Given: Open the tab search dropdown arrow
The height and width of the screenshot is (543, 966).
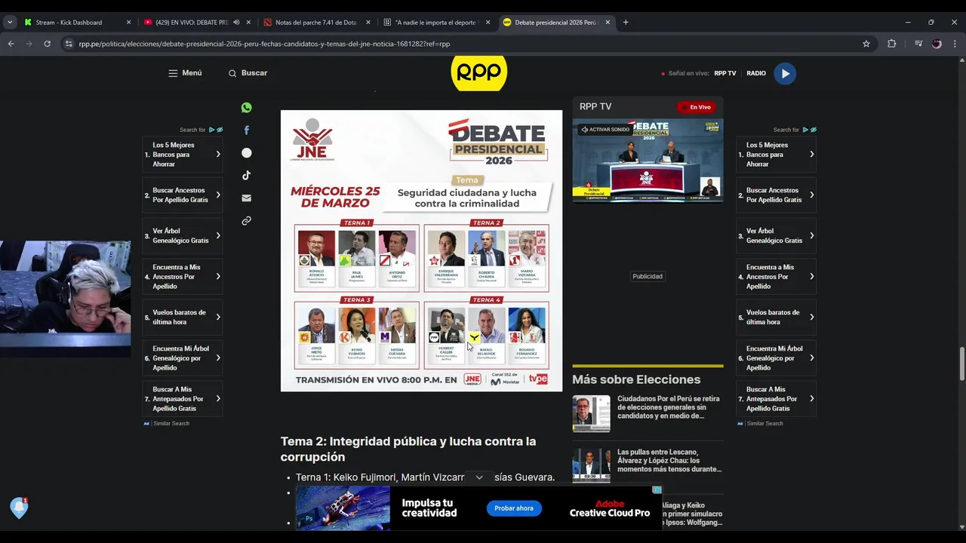Looking at the screenshot, I should [x=10, y=22].
